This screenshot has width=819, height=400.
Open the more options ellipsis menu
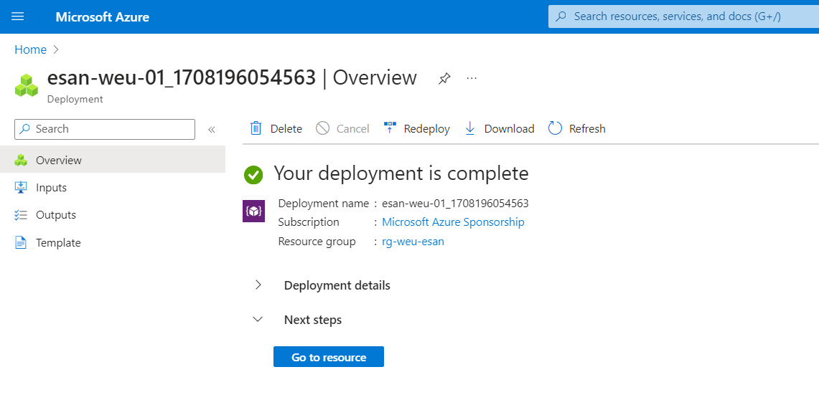[472, 78]
